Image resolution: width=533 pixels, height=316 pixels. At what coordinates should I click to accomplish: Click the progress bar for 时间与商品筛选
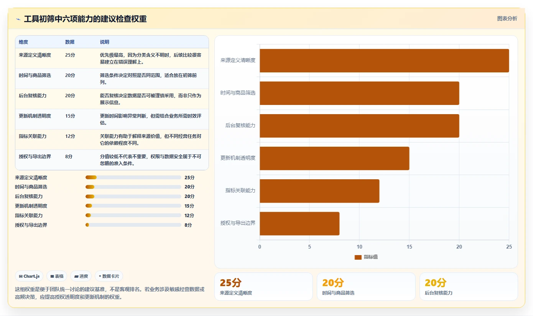(133, 187)
